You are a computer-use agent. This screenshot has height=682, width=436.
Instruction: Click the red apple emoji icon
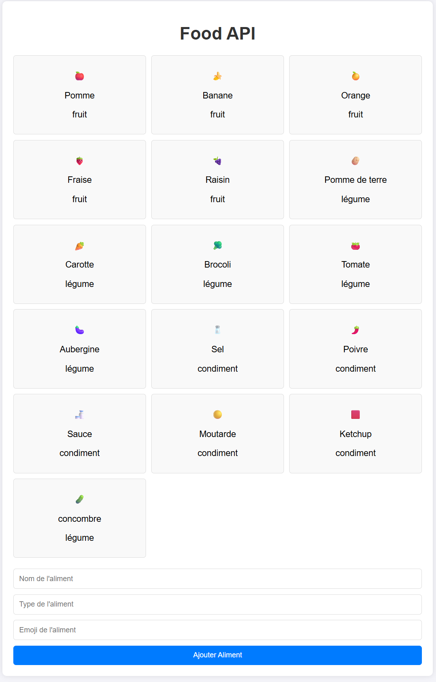click(x=79, y=76)
